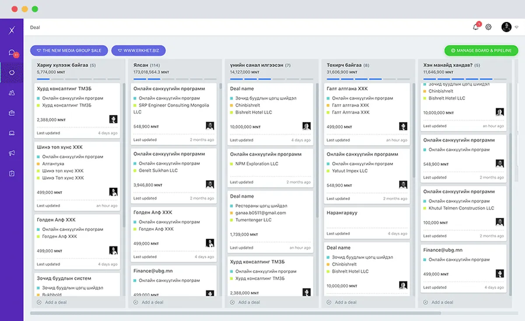Click assignee avatar on Yatuut Impex LLC card

403,185
